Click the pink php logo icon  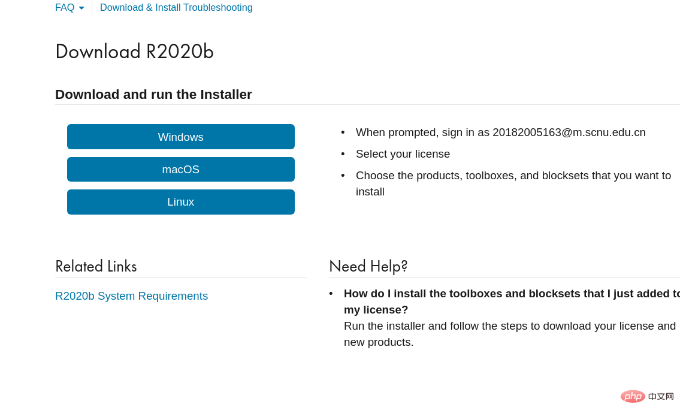633,396
